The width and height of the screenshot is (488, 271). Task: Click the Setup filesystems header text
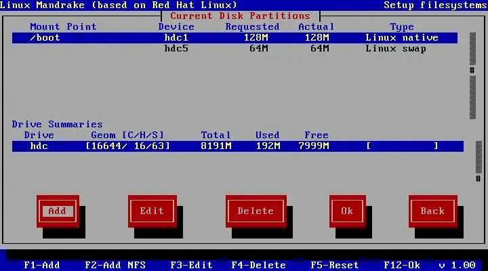tap(436, 5)
